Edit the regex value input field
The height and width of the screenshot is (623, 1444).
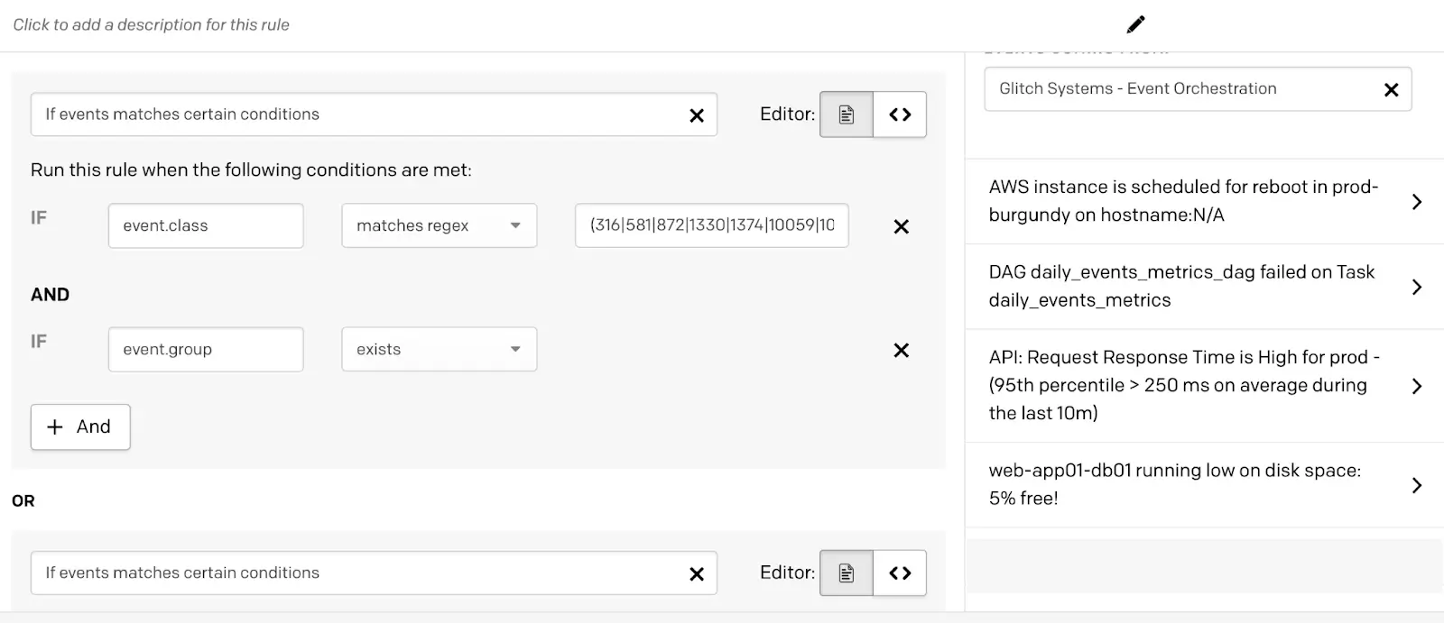tap(712, 225)
